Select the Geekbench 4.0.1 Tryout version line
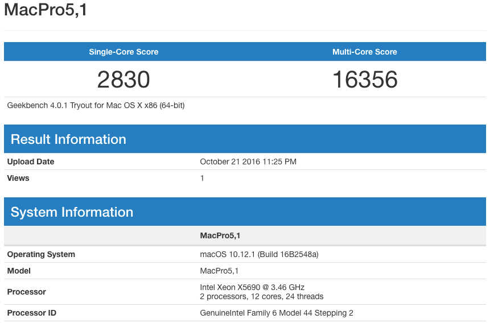Screen dimensions: 502x323 [96, 106]
